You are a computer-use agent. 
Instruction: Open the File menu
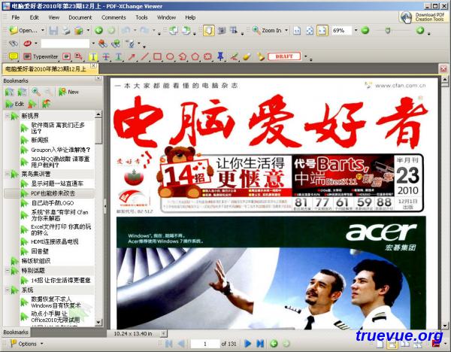[x=16, y=17]
